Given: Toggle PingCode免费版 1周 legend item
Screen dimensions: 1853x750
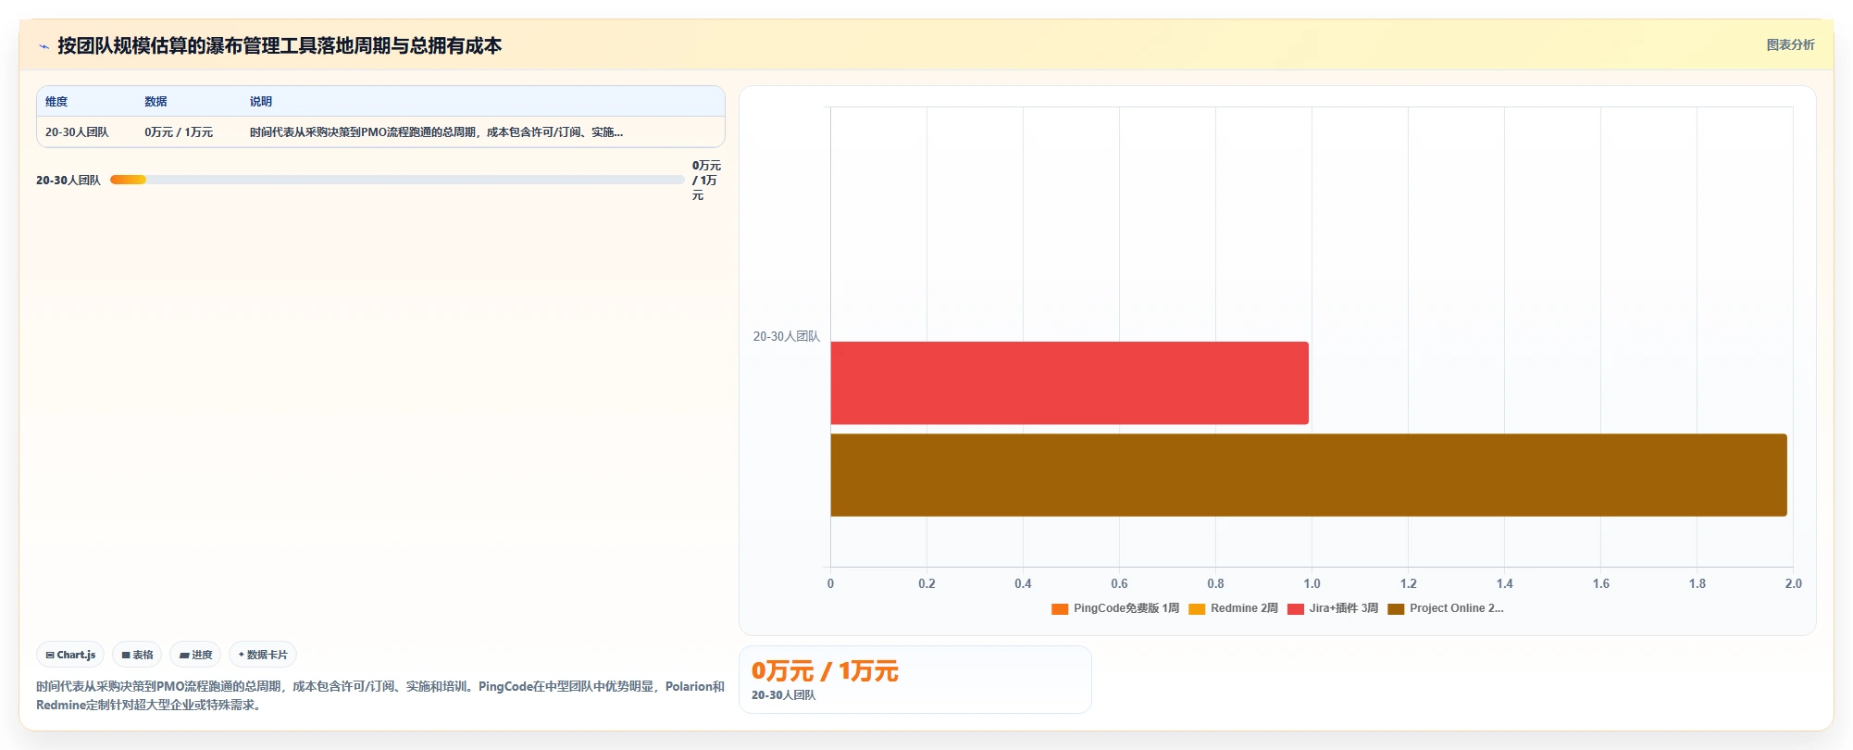Looking at the screenshot, I should pyautogui.click(x=1115, y=608).
